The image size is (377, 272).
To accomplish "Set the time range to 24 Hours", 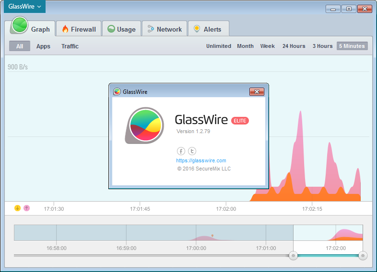I will 294,46.
